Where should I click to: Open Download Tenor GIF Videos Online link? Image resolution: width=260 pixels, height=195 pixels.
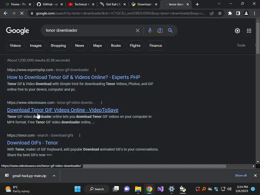tap(63, 110)
